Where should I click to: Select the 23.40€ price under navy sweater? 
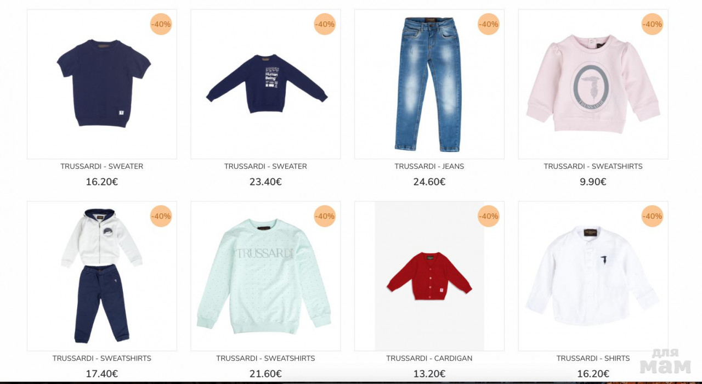[265, 182]
